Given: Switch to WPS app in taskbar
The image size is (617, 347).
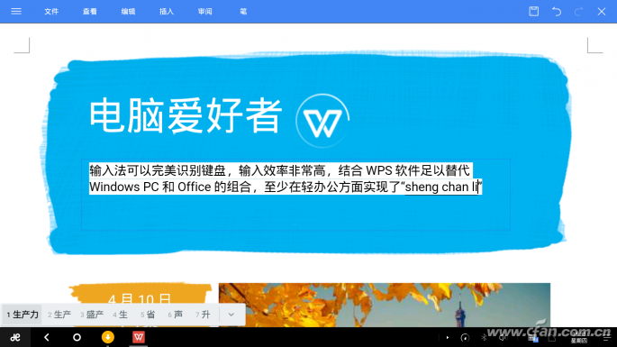Looking at the screenshot, I should pyautogui.click(x=138, y=337).
